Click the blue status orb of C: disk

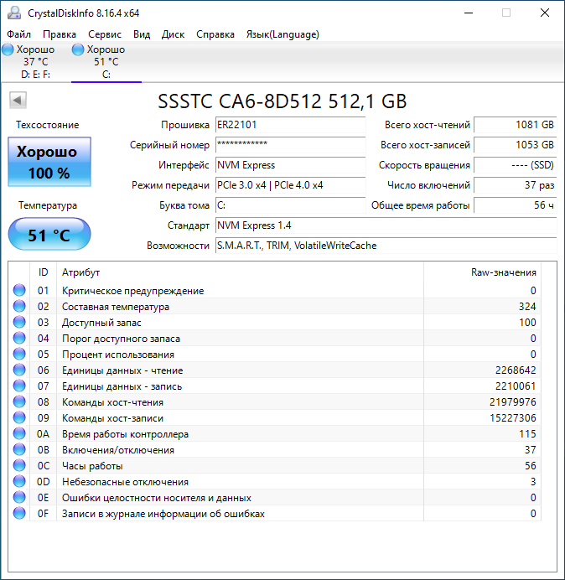click(78, 49)
